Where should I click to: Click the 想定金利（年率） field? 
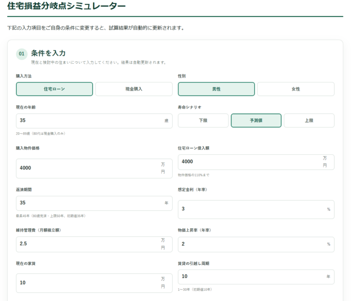(x=256, y=209)
